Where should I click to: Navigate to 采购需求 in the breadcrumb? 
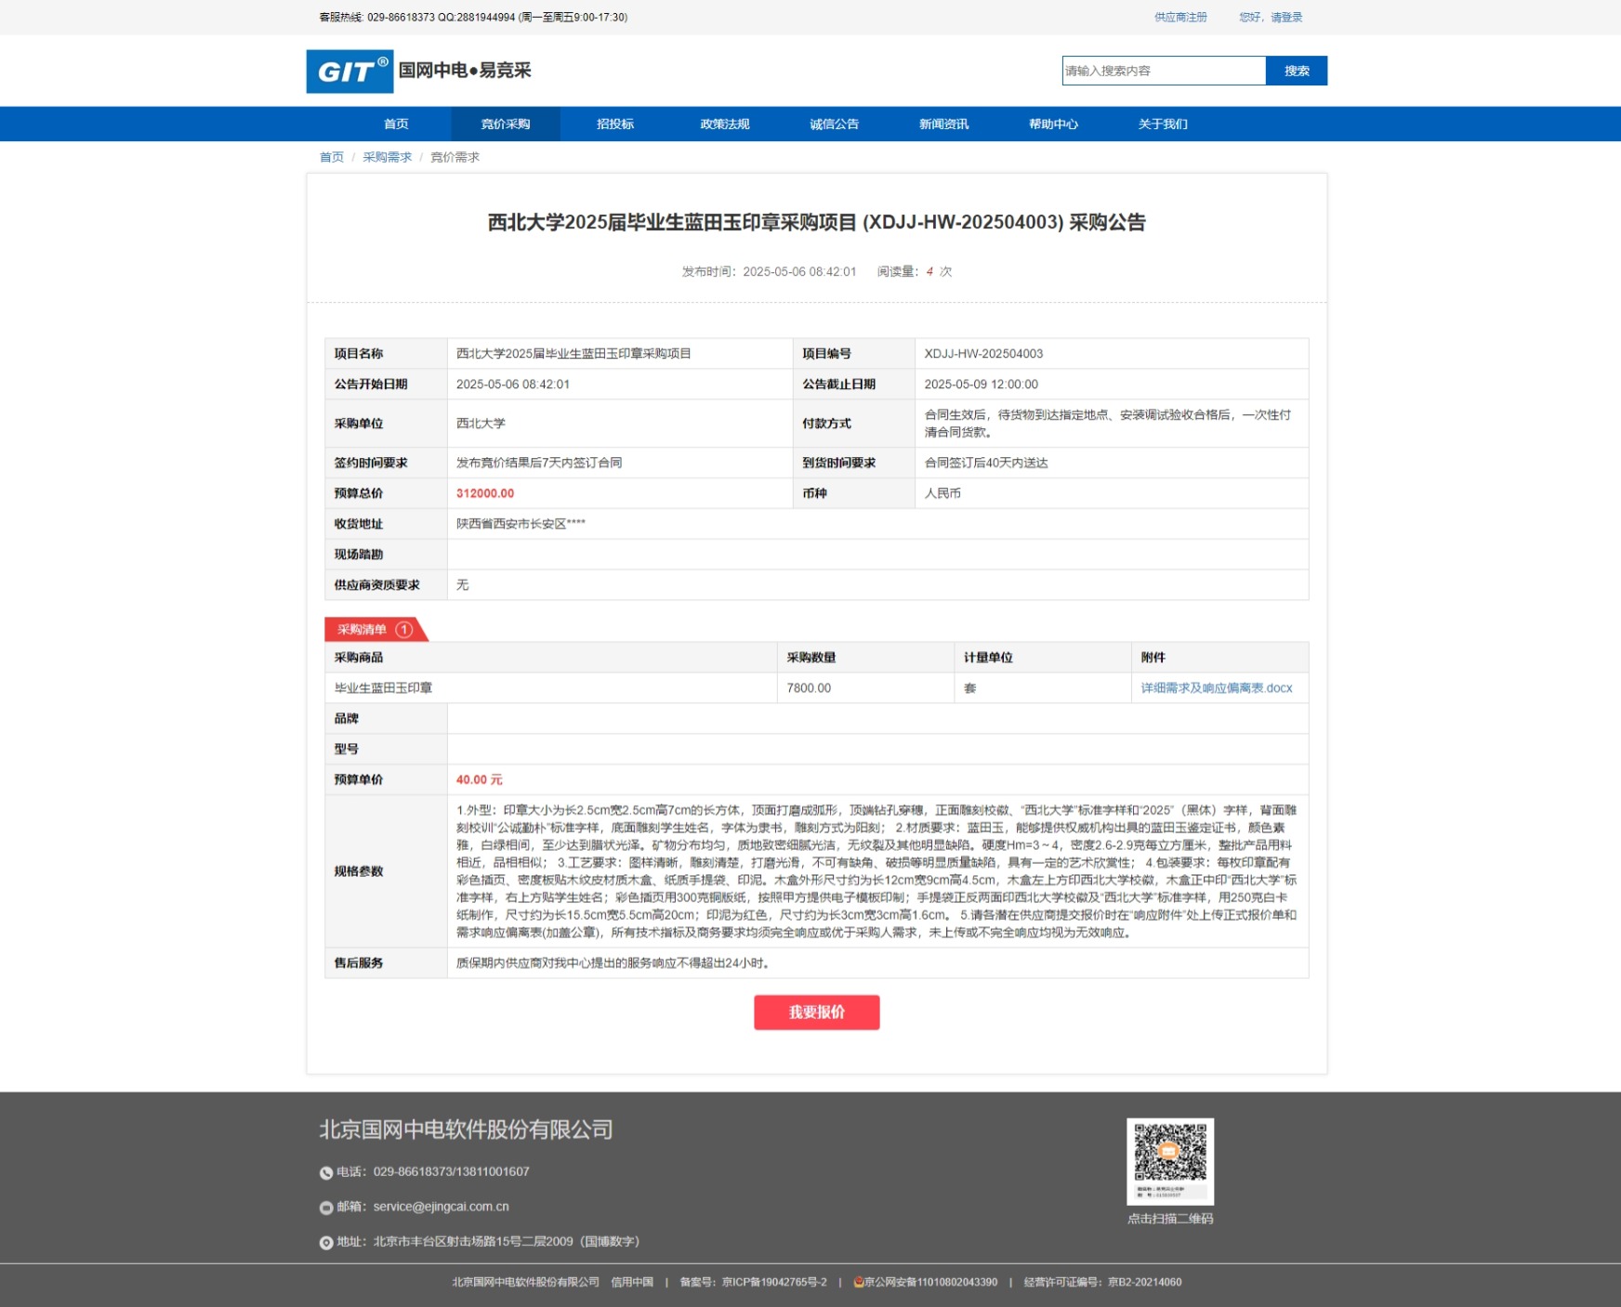point(387,157)
